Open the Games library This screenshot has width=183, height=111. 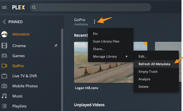pyautogui.click(x=18, y=56)
